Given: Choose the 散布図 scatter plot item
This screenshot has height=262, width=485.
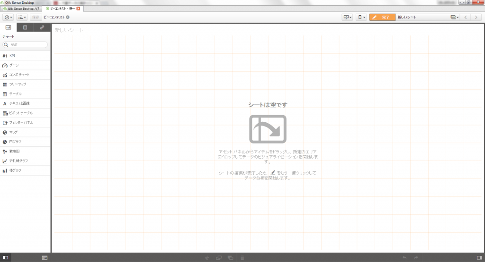Looking at the screenshot, I should click(14, 151).
